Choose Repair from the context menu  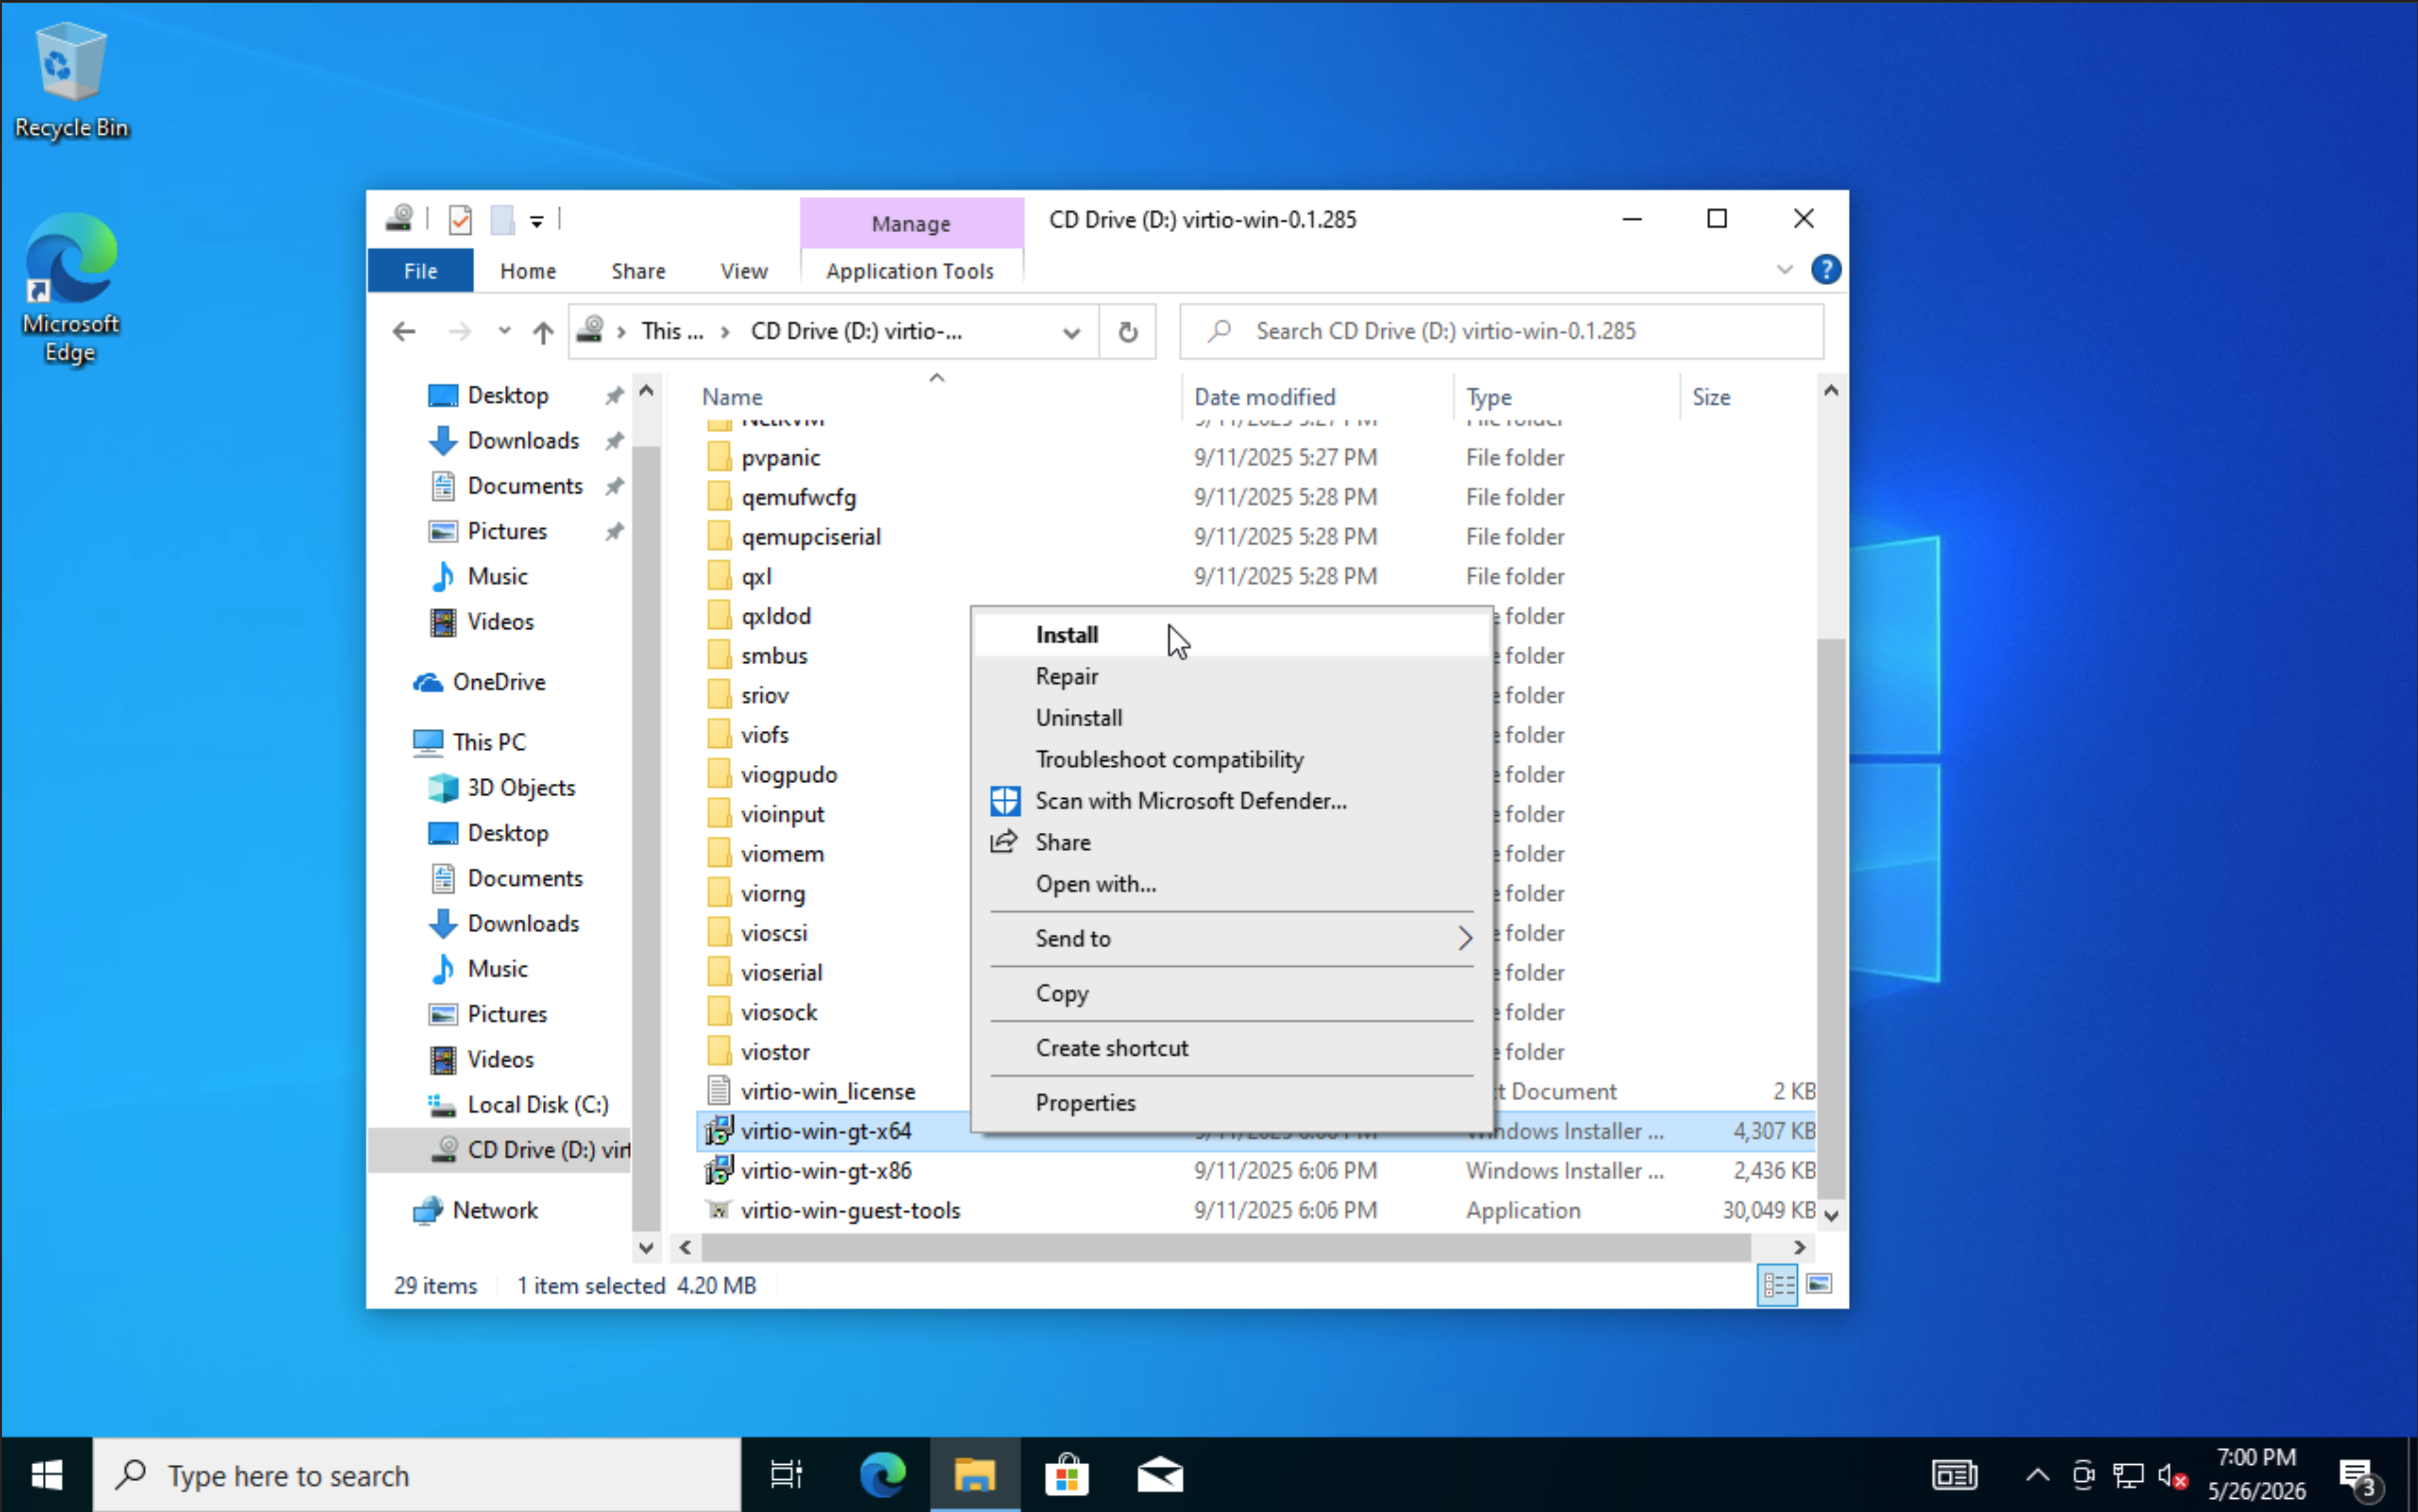click(x=1232, y=677)
